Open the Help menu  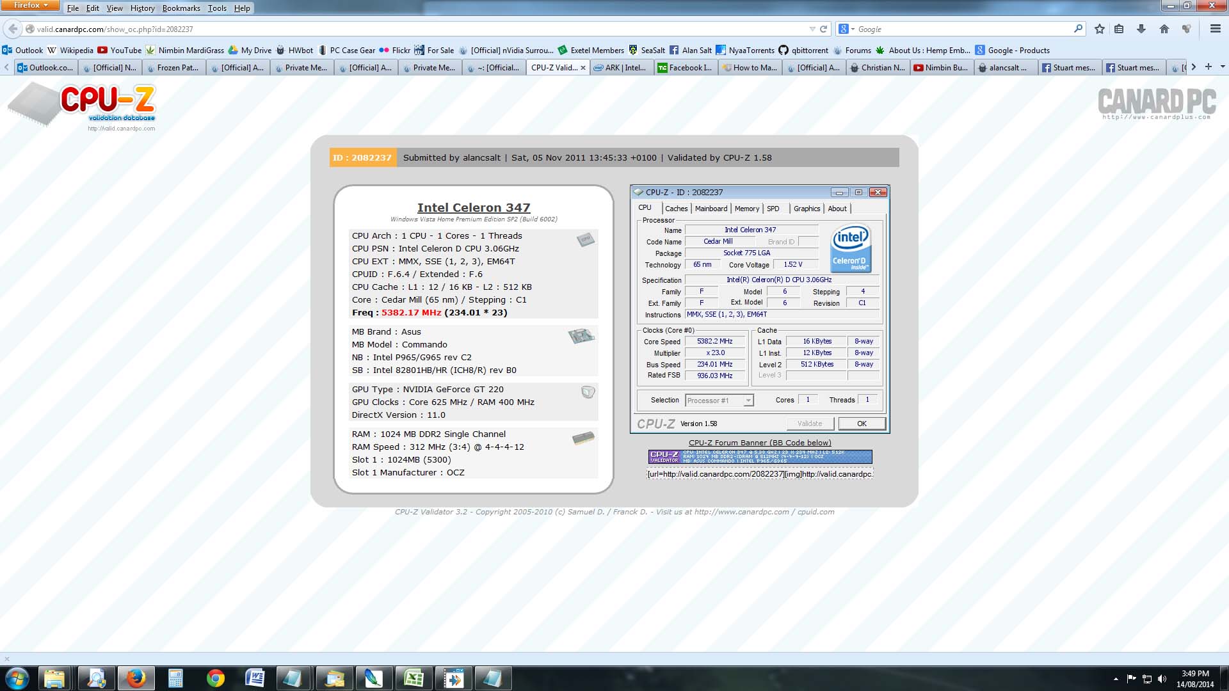click(242, 8)
